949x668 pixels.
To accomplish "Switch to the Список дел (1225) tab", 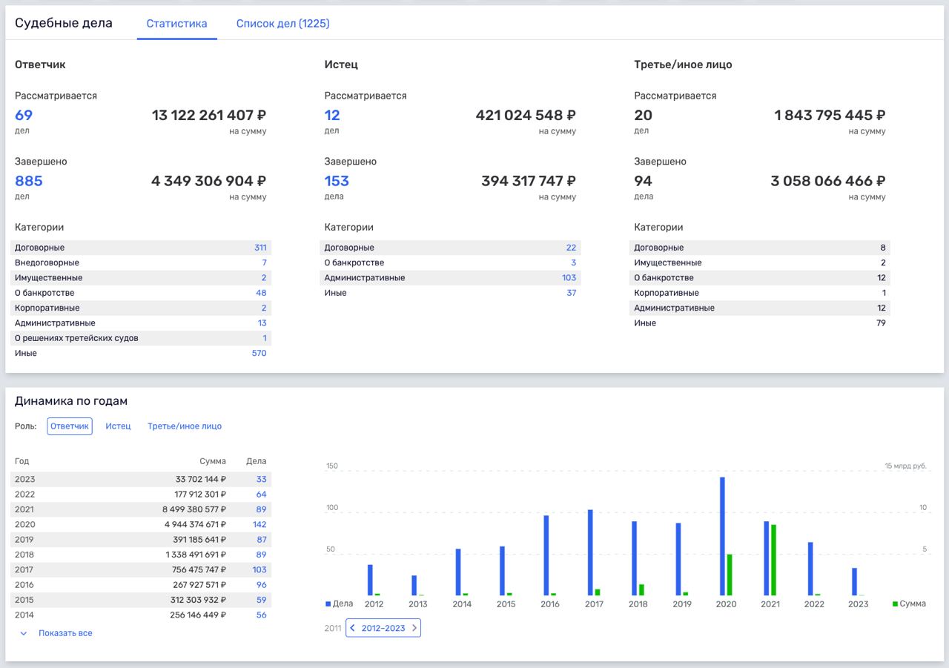I will click(x=282, y=24).
